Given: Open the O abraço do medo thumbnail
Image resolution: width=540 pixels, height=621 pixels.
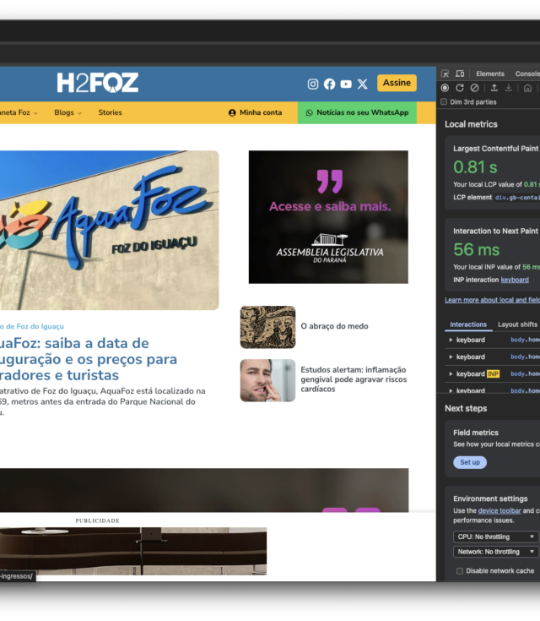Looking at the screenshot, I should pos(267,327).
